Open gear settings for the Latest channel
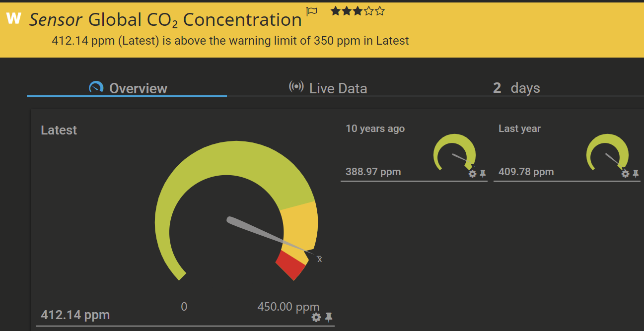Image resolution: width=644 pixels, height=331 pixels. (316, 317)
